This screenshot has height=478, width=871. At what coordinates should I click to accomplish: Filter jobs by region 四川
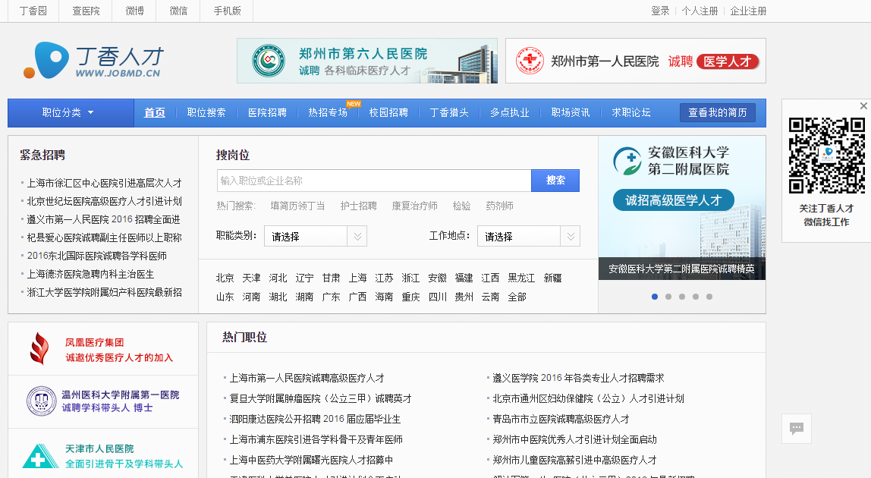pos(437,297)
